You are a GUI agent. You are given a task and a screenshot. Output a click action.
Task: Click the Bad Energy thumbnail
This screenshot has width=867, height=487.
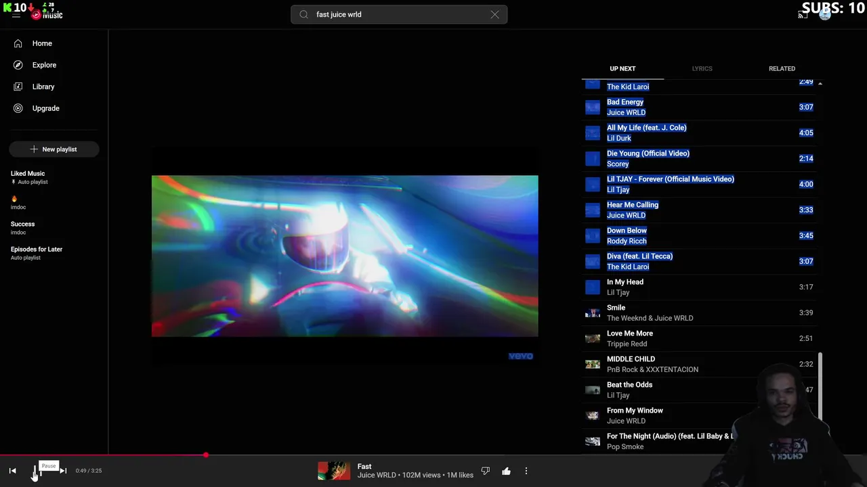point(593,107)
